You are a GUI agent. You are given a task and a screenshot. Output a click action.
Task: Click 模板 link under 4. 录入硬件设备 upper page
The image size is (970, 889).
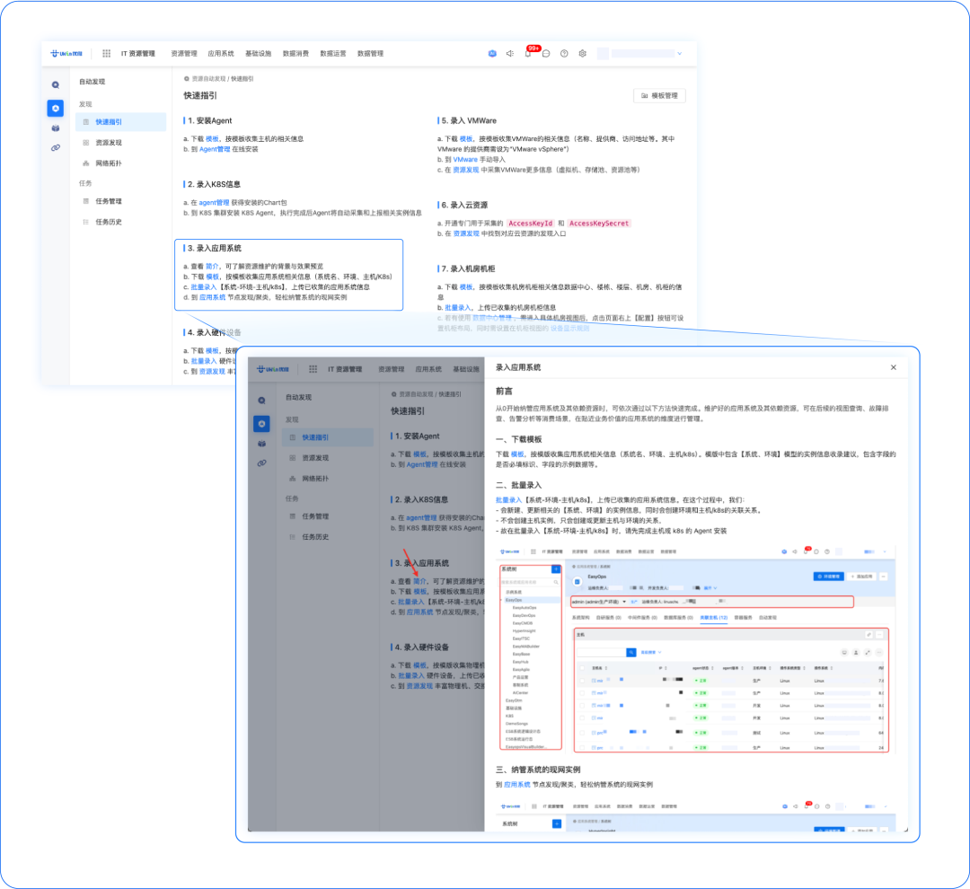212,351
